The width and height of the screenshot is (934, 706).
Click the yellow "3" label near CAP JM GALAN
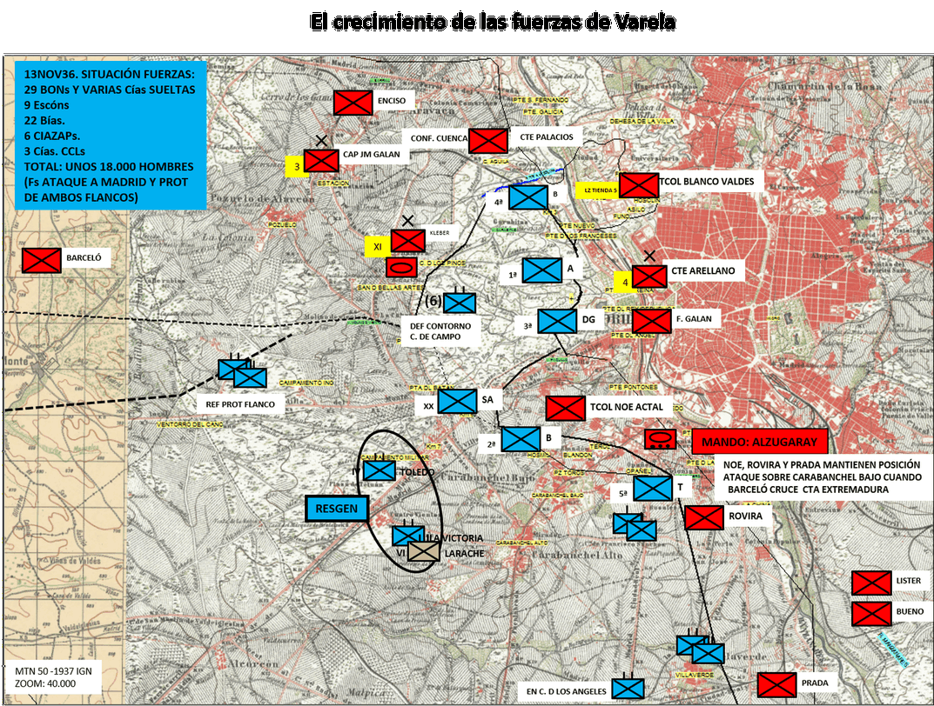pyautogui.click(x=297, y=167)
